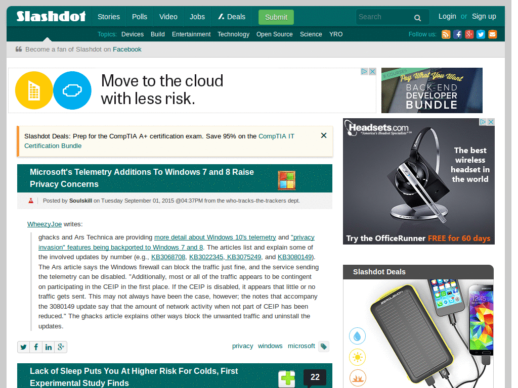This screenshot has height=388, width=518.
Task: Click the water drop icon in deals
Action: tap(358, 336)
